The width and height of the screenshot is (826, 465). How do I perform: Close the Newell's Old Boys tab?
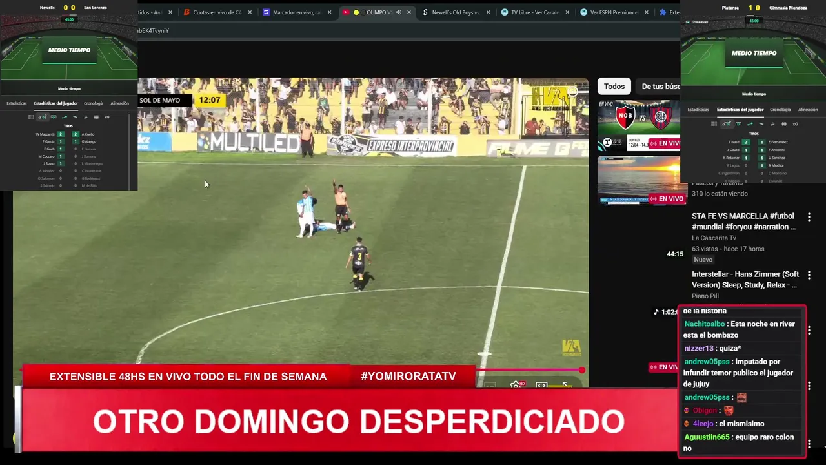point(488,12)
